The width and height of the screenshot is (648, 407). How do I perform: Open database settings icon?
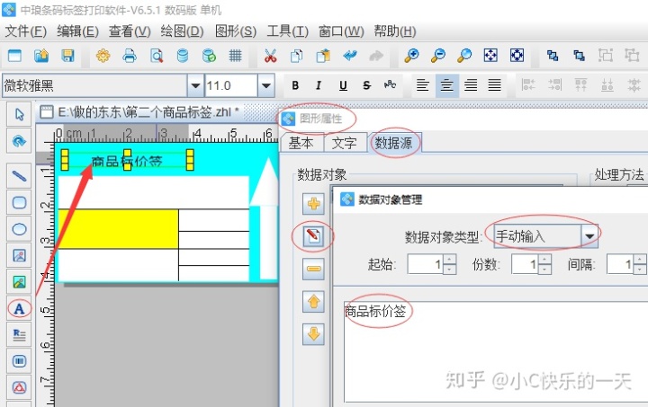pos(183,56)
